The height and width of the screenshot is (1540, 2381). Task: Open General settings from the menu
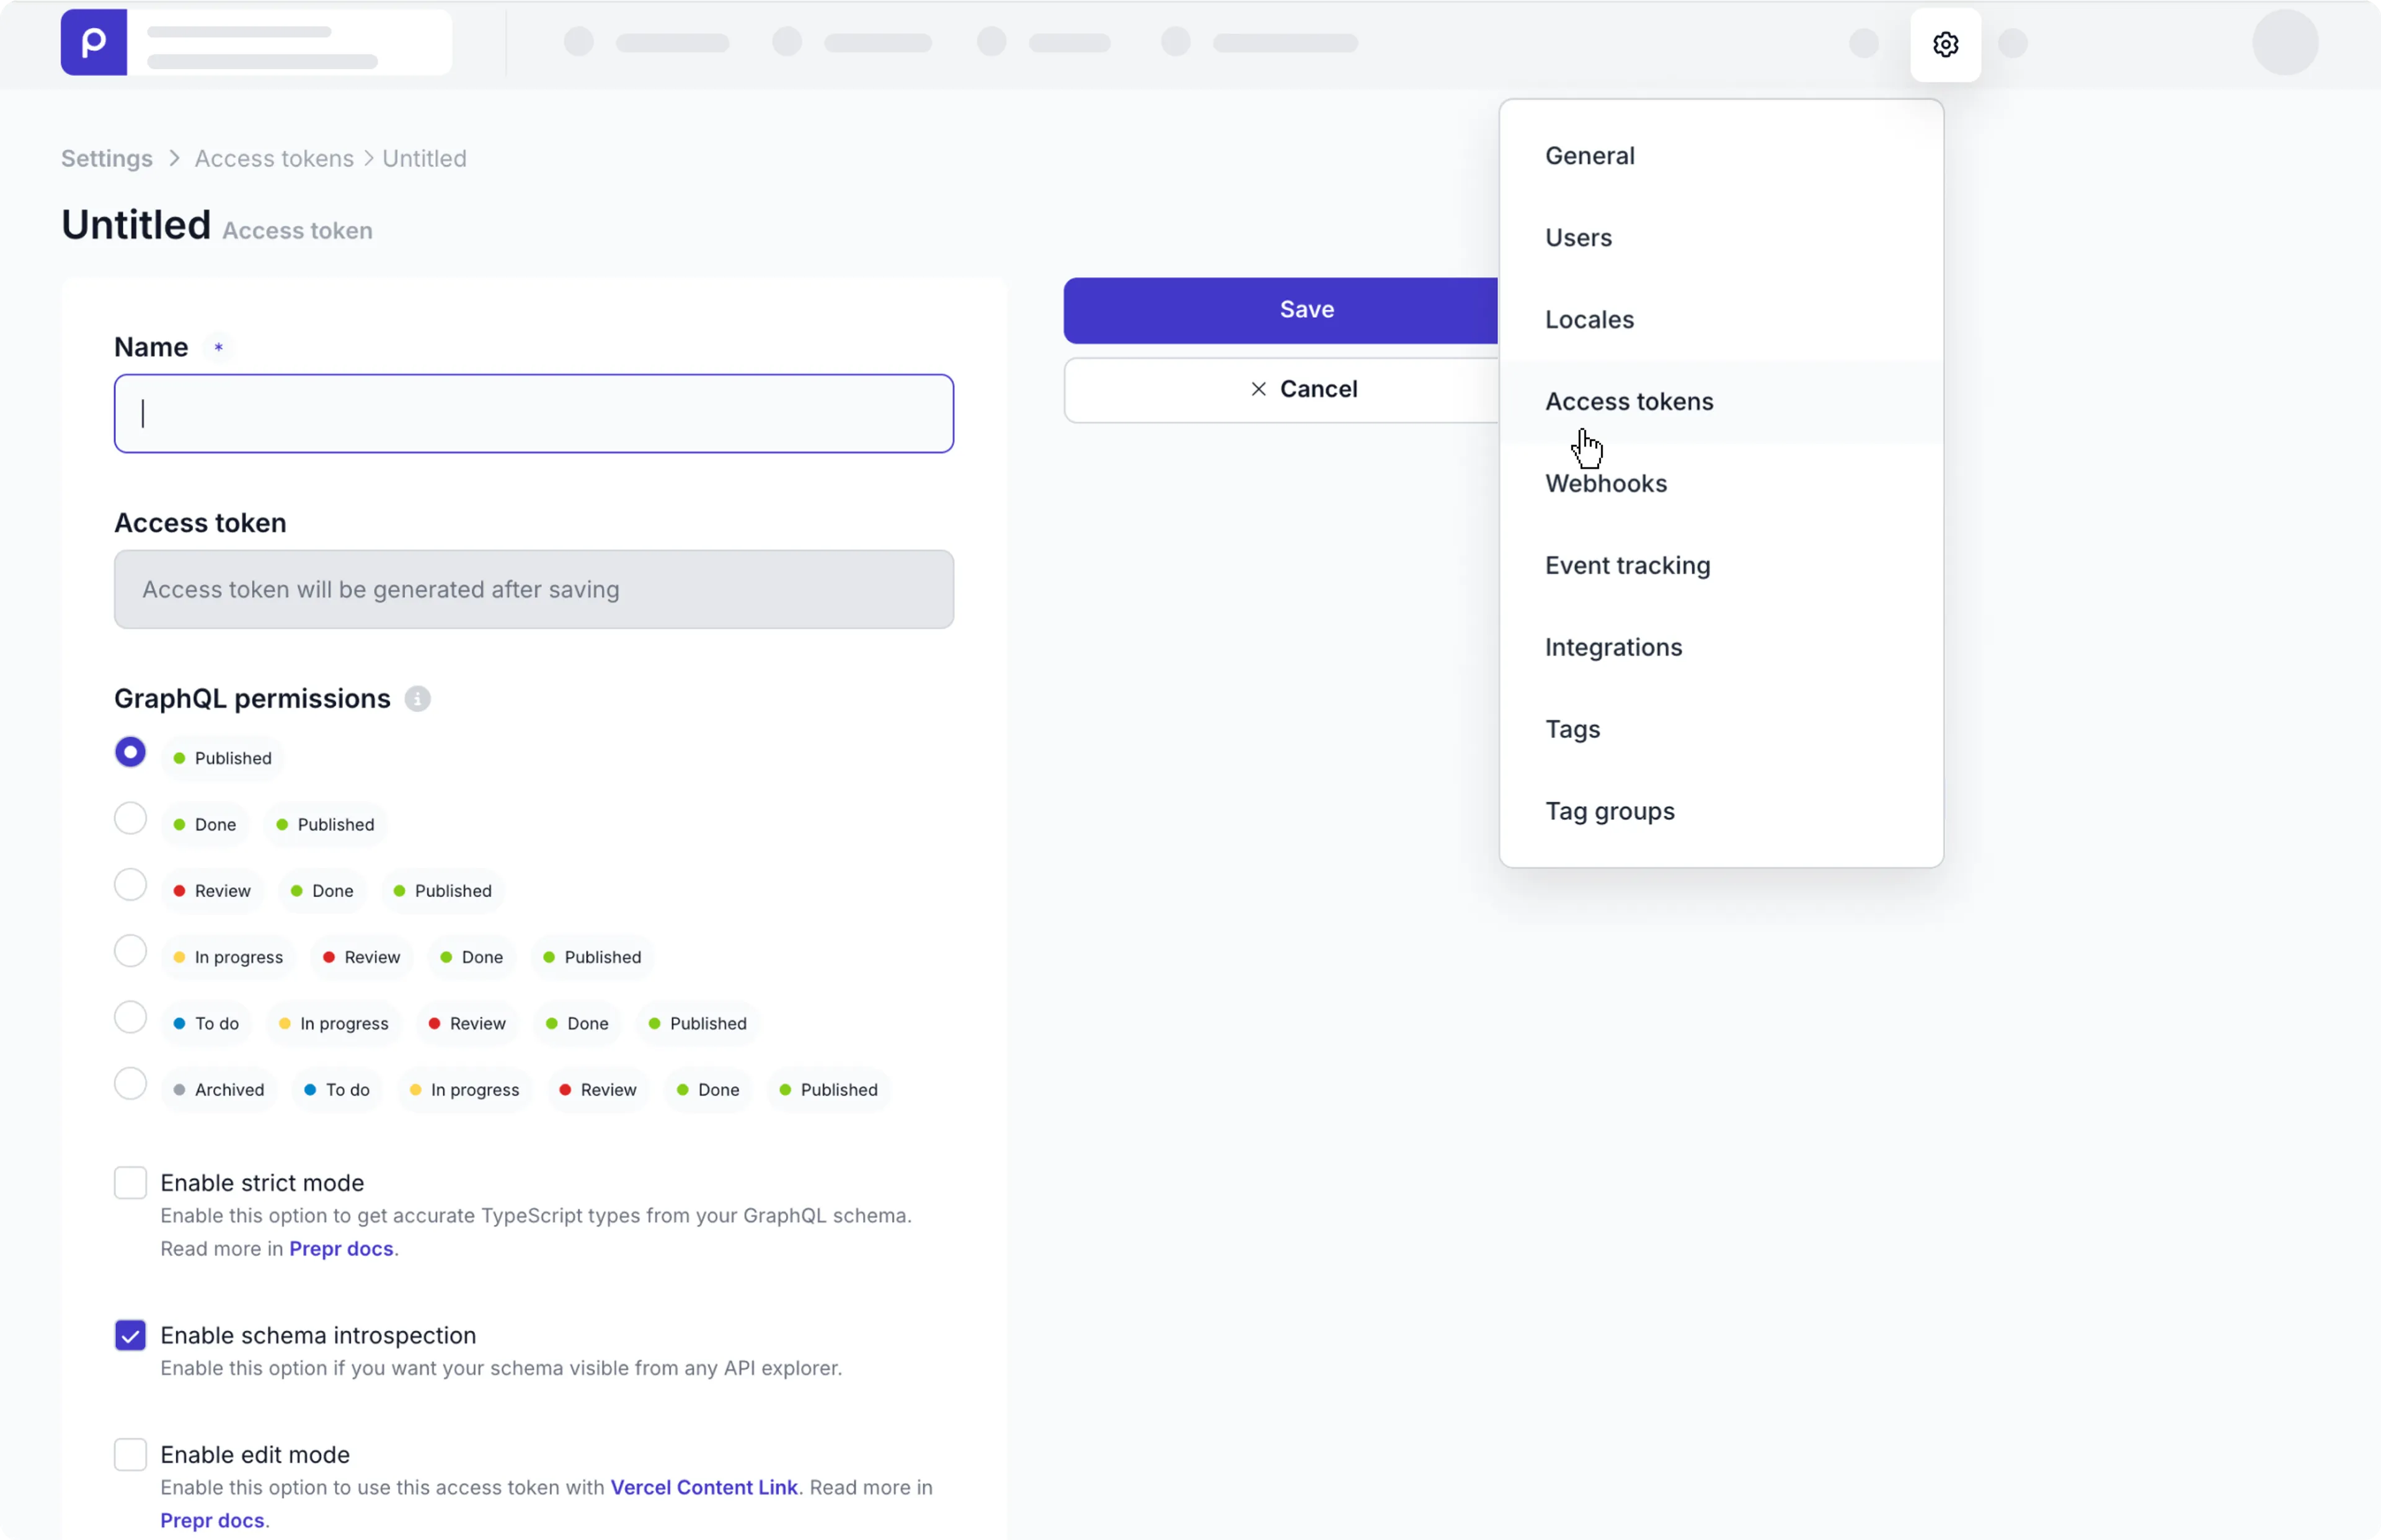point(1590,155)
